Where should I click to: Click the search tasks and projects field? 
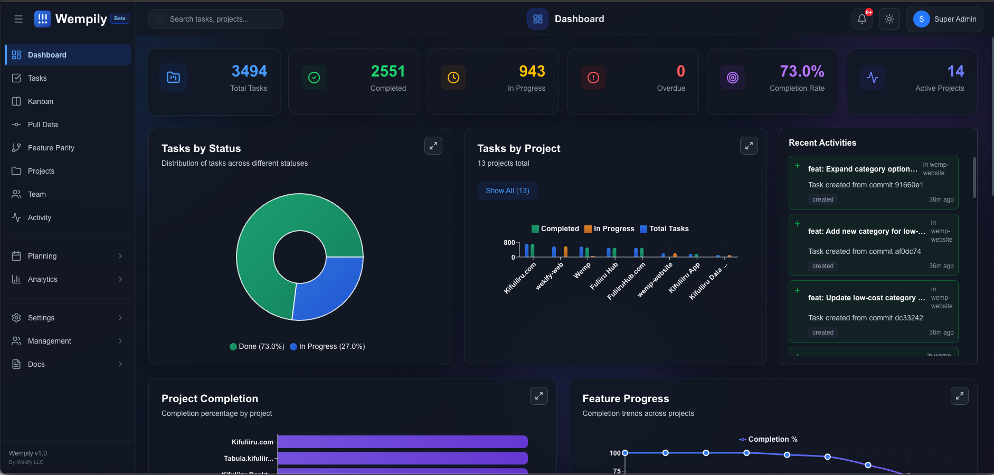tap(216, 19)
